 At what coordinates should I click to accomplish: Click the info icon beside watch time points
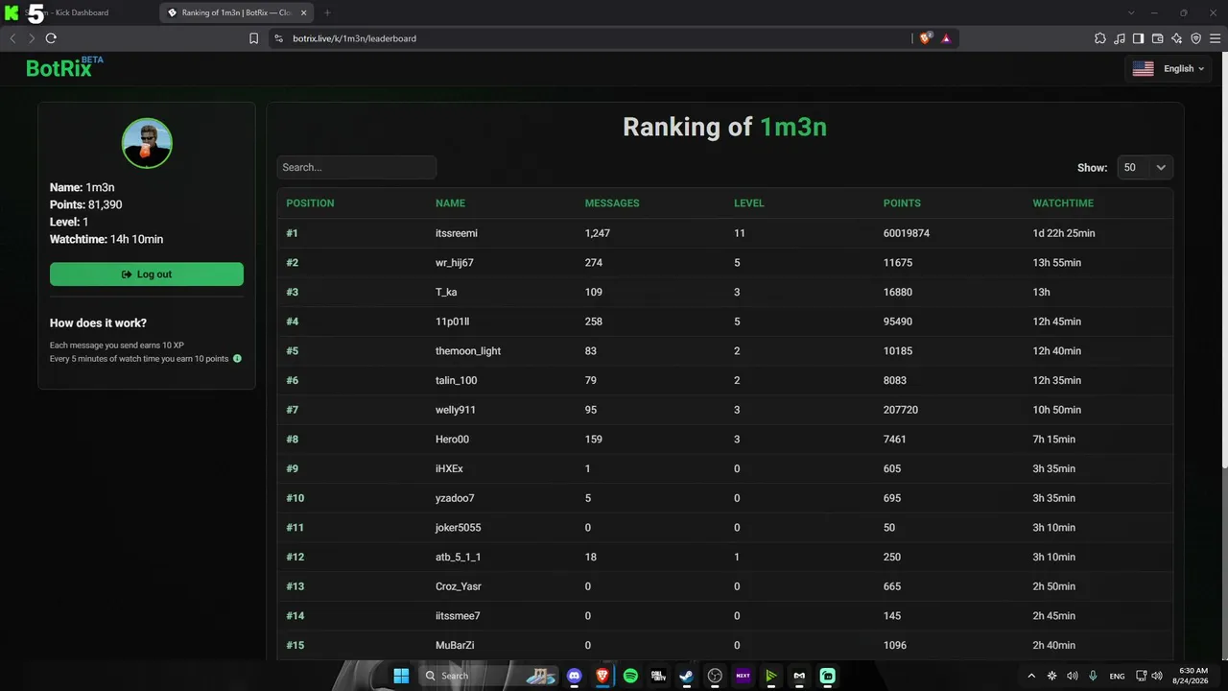point(237,359)
